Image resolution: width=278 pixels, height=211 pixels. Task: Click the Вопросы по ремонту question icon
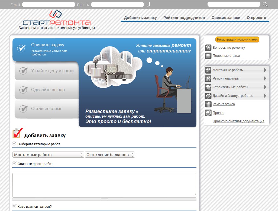(208, 48)
